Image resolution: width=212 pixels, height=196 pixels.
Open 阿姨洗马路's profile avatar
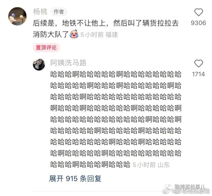[x=39, y=64]
